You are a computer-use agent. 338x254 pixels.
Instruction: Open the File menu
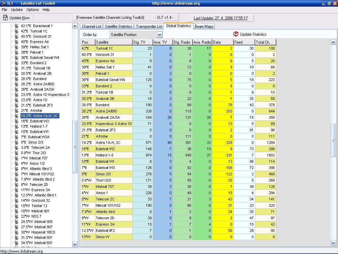pos(4,10)
